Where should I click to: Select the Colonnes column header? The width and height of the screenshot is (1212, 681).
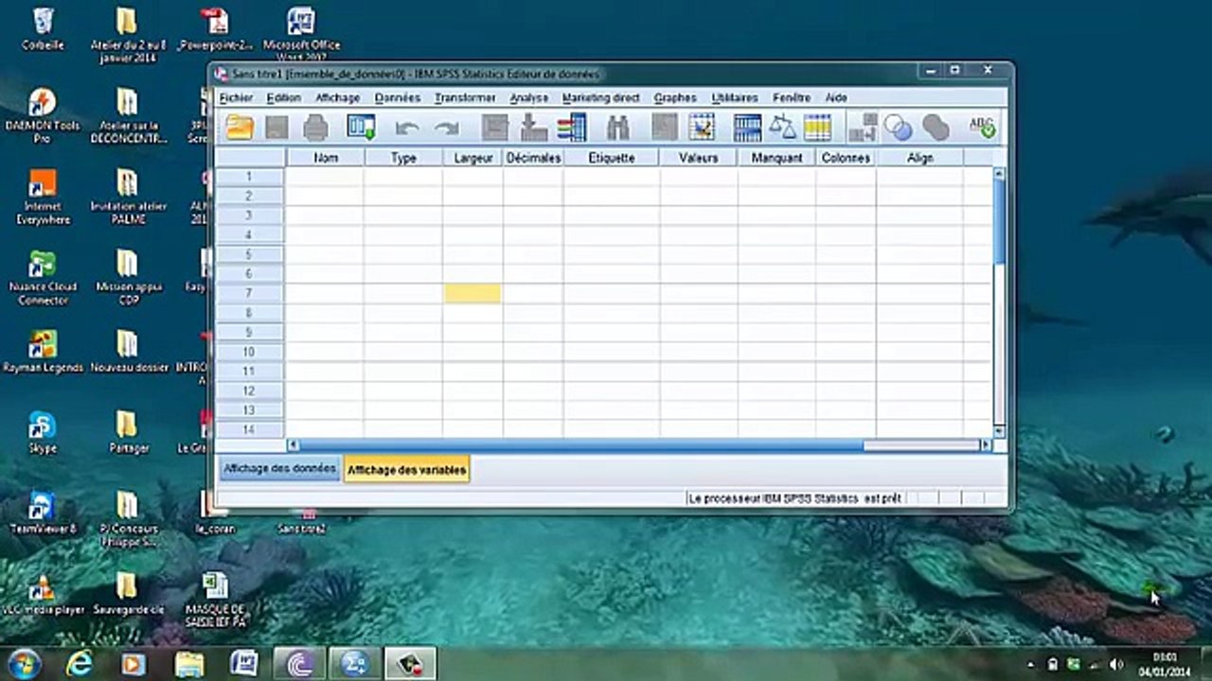click(846, 158)
